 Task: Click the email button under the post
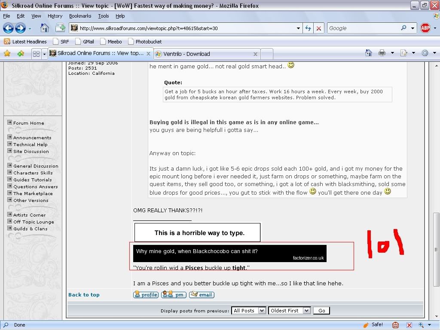202,295
